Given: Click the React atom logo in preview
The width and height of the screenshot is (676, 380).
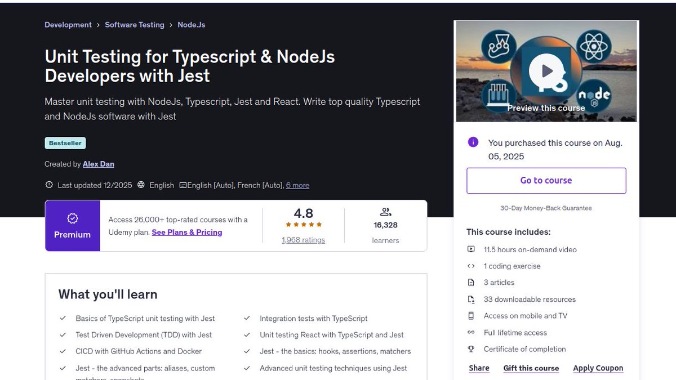Looking at the screenshot, I should (x=595, y=46).
